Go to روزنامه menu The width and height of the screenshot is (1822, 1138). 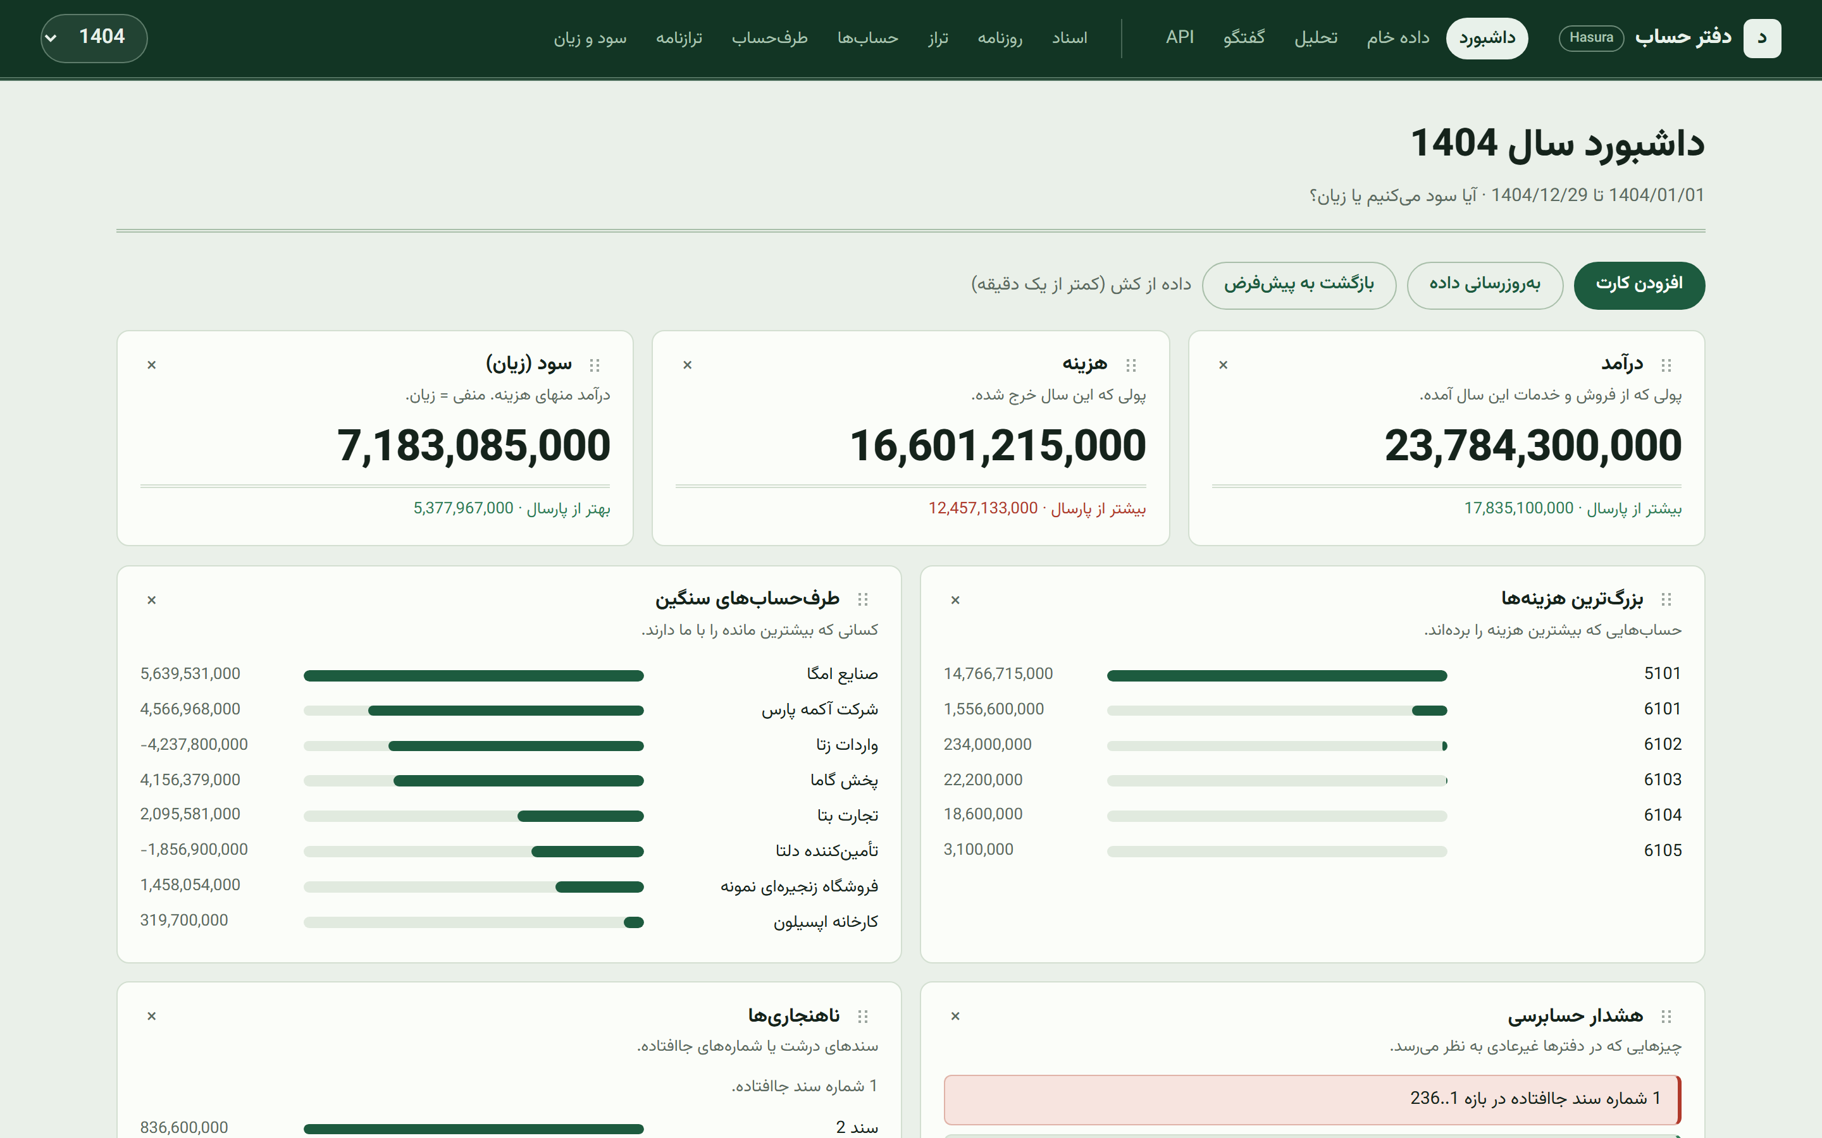(1000, 38)
